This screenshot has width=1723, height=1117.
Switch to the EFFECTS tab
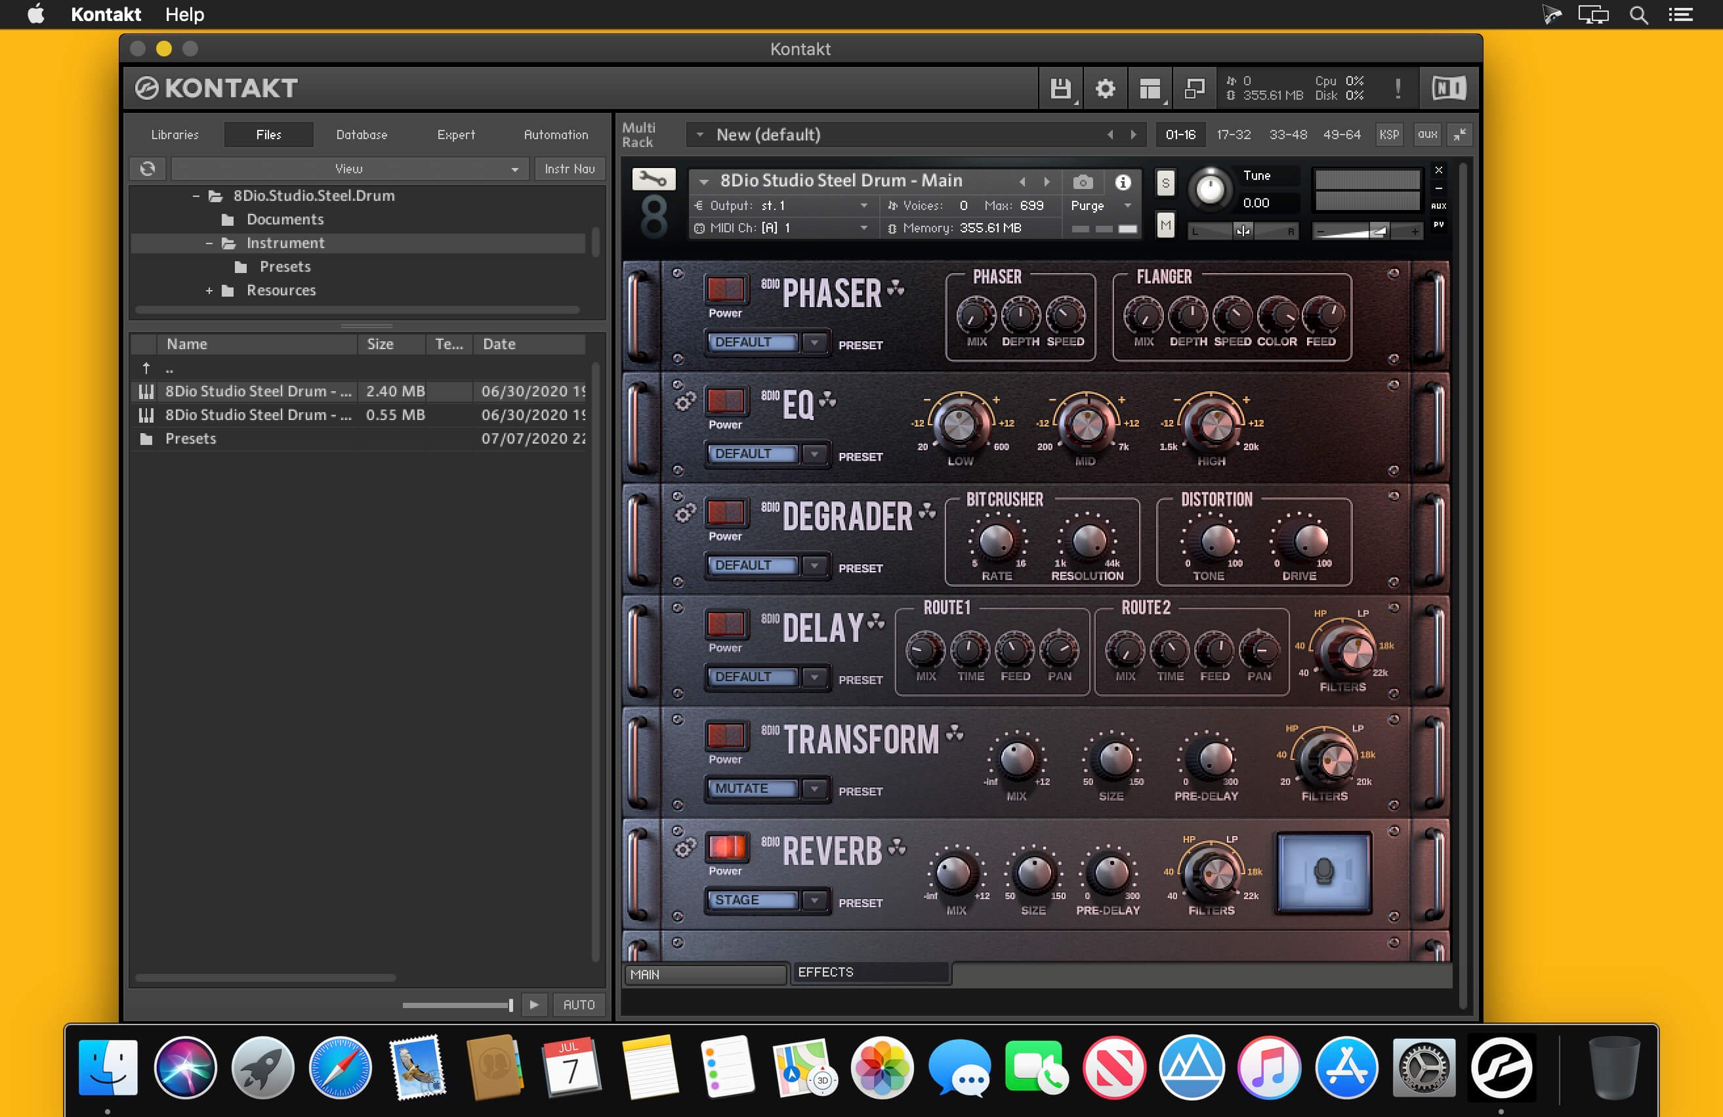[869, 972]
